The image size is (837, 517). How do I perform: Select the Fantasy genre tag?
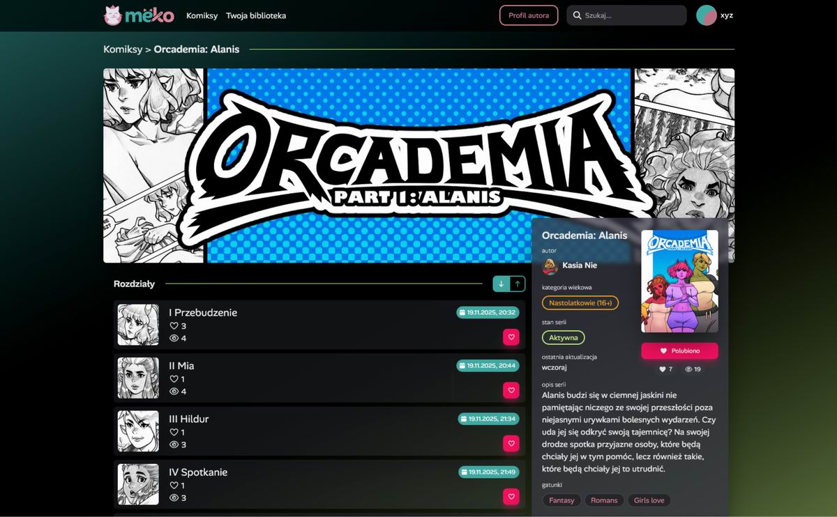[x=561, y=500]
